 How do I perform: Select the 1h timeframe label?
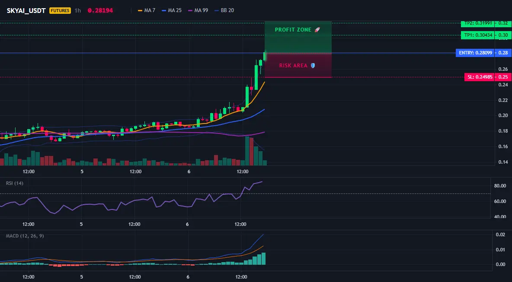(78, 10)
